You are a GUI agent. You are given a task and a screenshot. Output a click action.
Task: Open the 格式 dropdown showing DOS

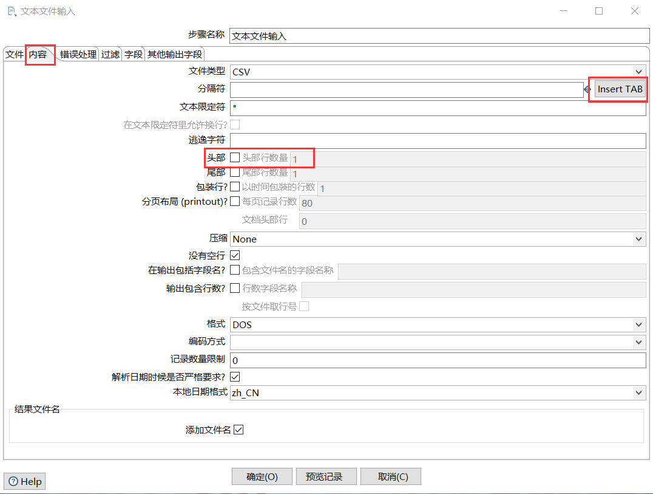(638, 324)
